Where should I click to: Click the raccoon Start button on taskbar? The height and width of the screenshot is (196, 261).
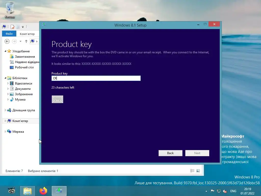[11, 191]
